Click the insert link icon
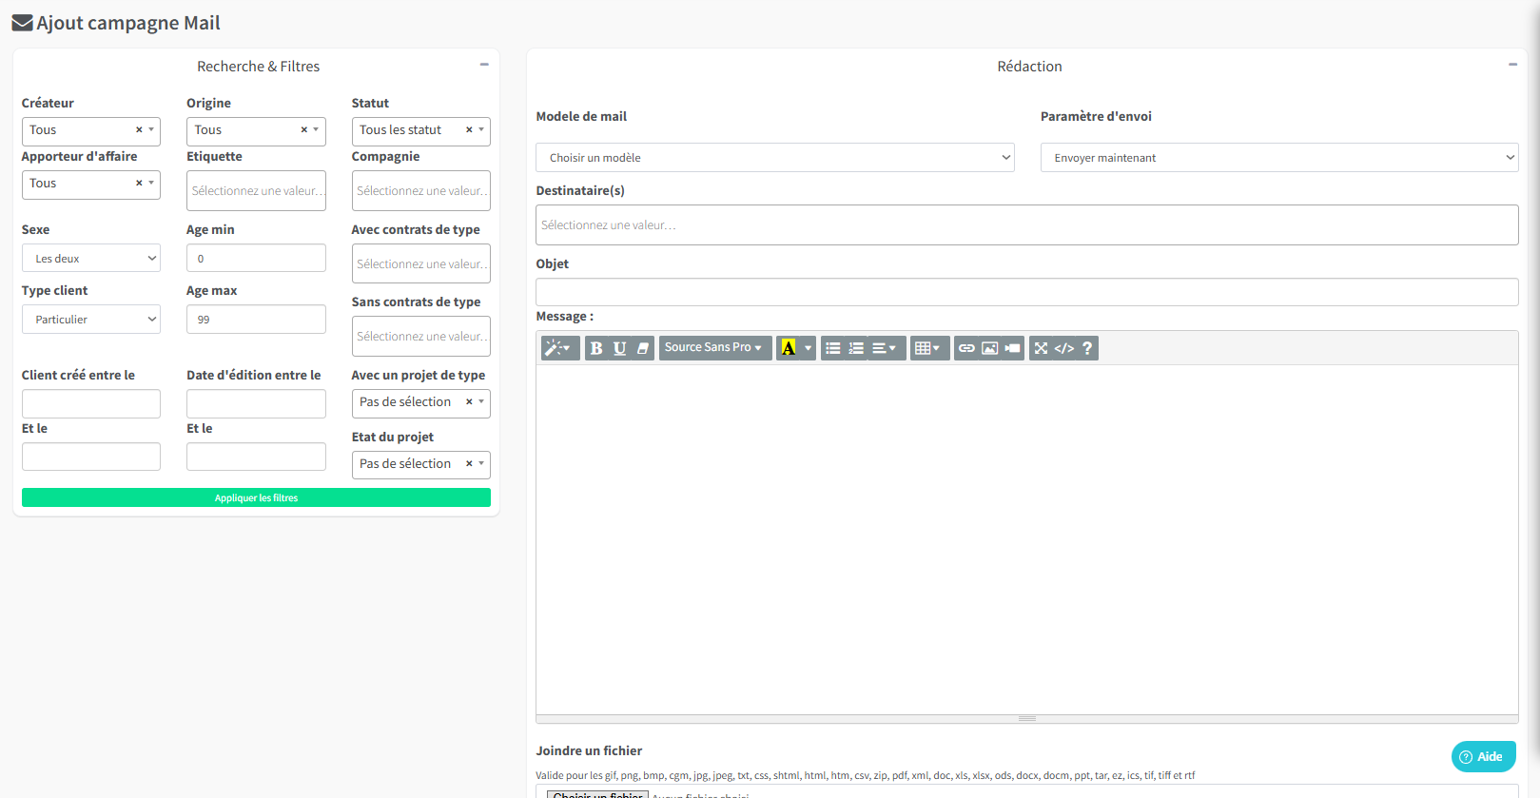1540x798 pixels. [x=966, y=348]
